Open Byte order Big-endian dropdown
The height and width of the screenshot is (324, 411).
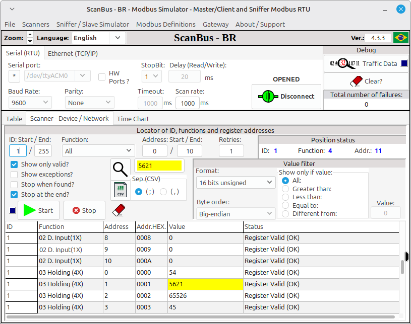pyautogui.click(x=236, y=214)
